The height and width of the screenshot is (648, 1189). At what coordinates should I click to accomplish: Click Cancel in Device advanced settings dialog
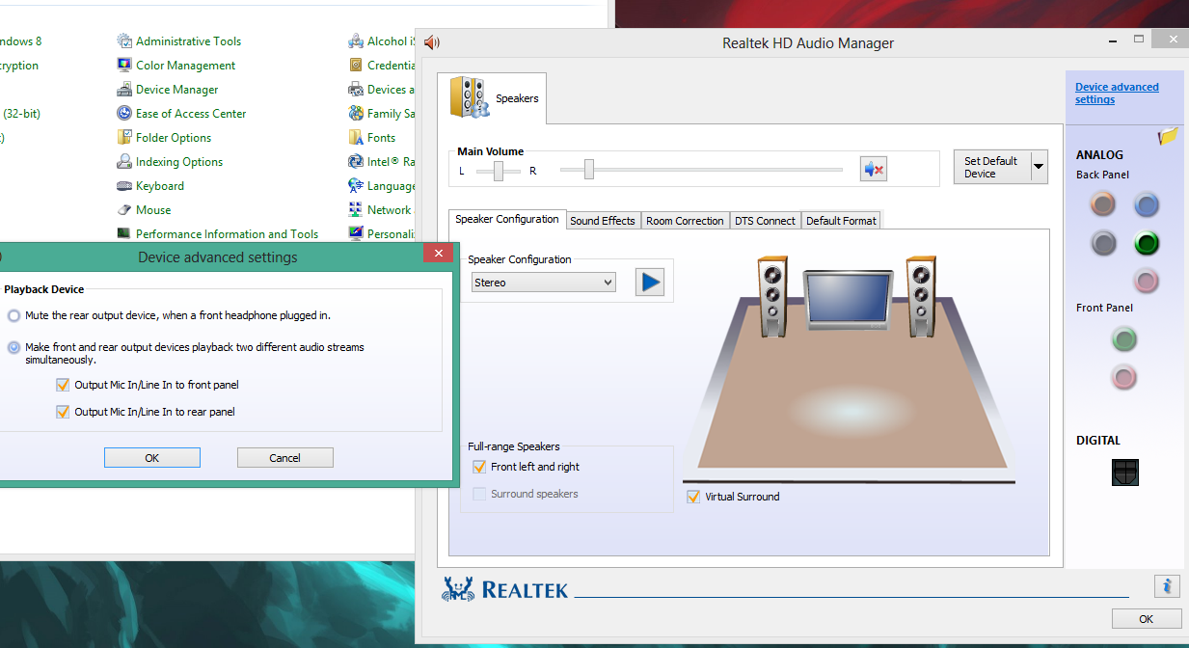[285, 458]
